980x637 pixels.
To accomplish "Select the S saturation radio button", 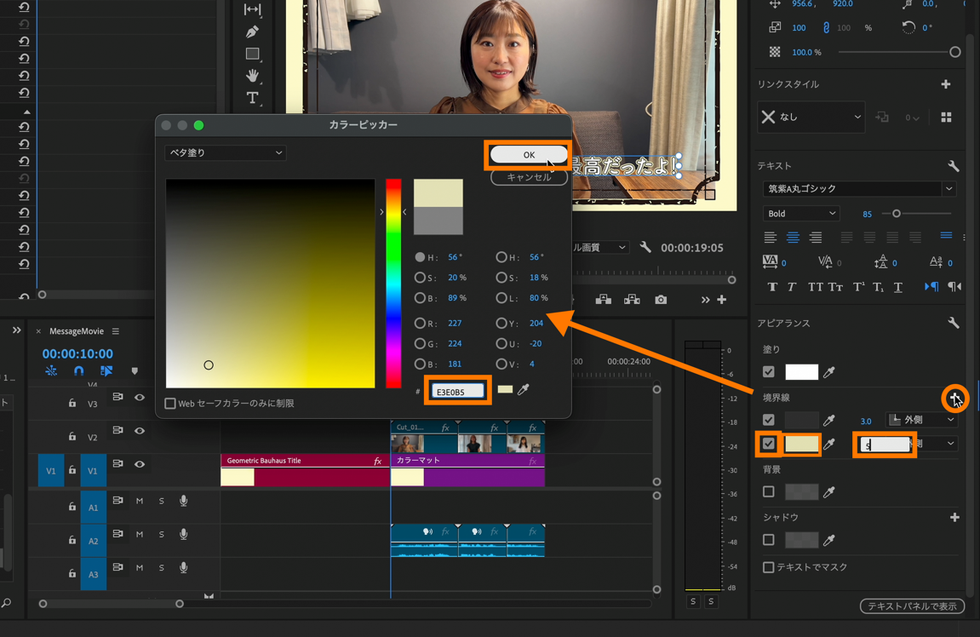I will (420, 278).
